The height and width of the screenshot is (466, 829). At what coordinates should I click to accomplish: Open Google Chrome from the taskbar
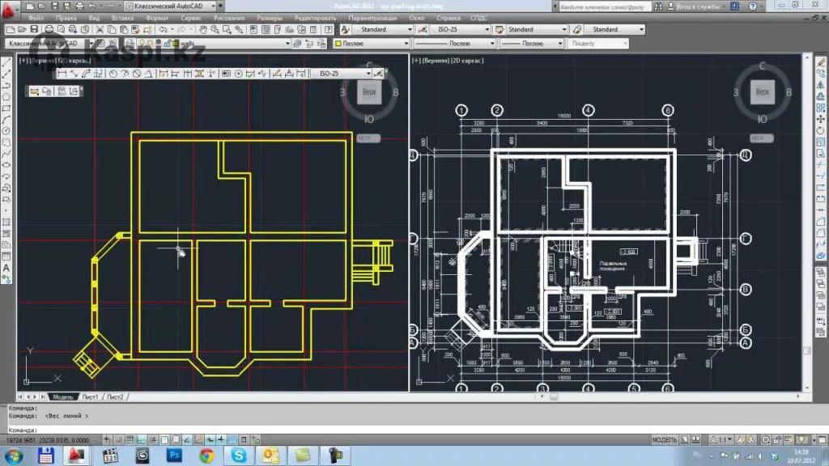[206, 455]
